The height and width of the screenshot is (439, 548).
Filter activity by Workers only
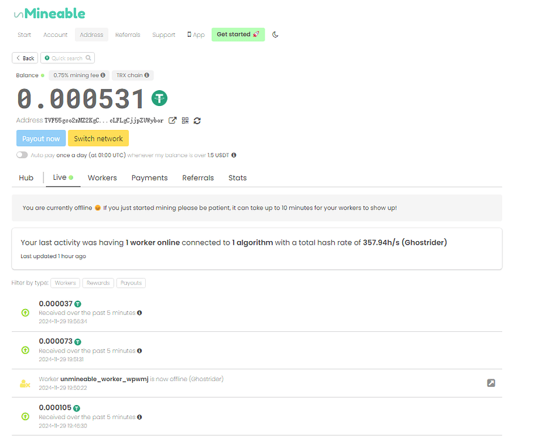coord(65,283)
